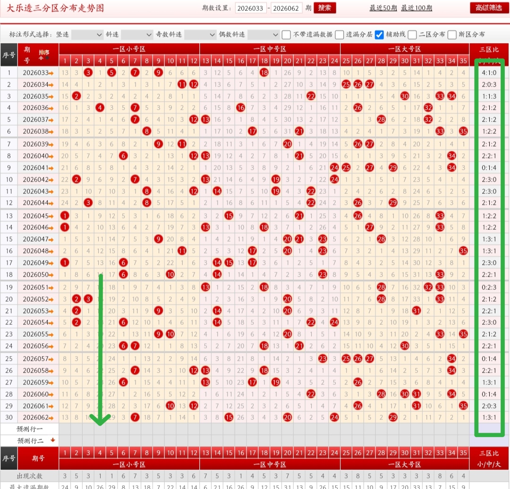Click the top 一区大号区 header
510x489 pixels.
pos(405,49)
